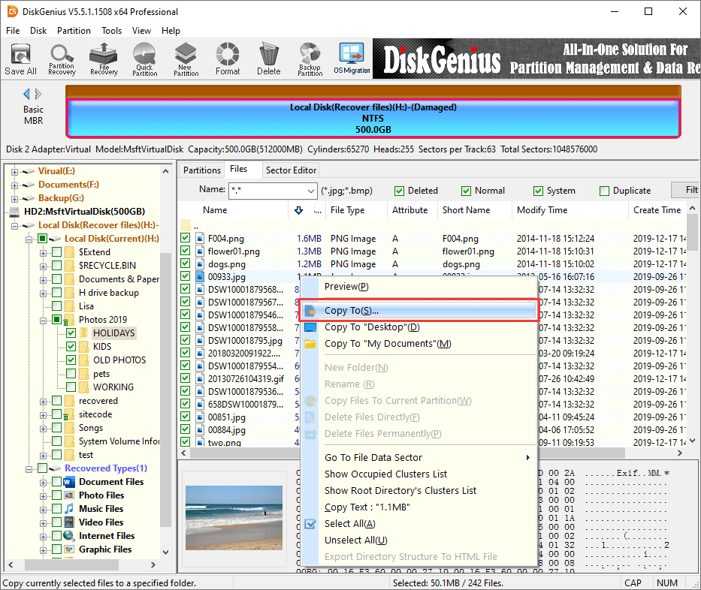Switch to the Sector Editor tab

[x=291, y=170]
